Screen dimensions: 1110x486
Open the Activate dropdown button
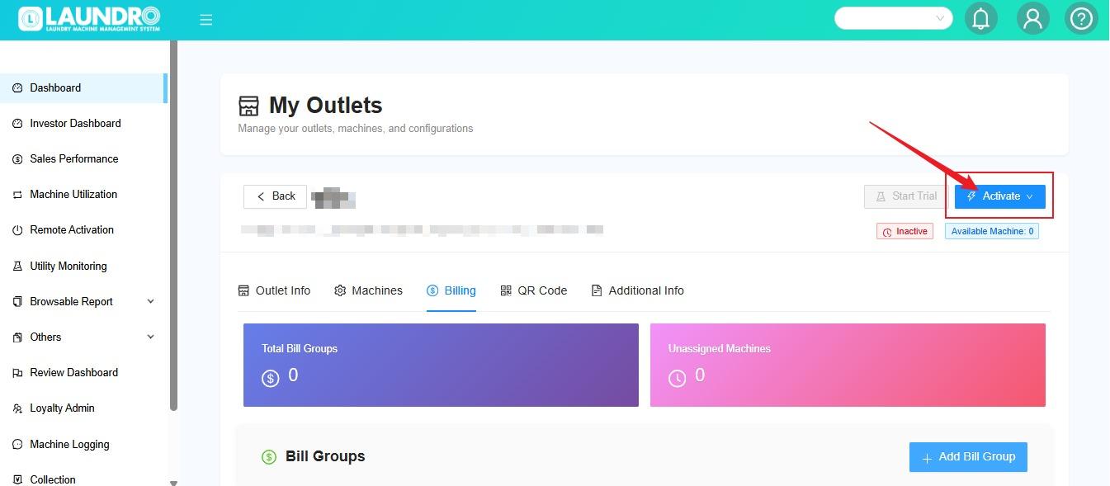(x=1000, y=196)
